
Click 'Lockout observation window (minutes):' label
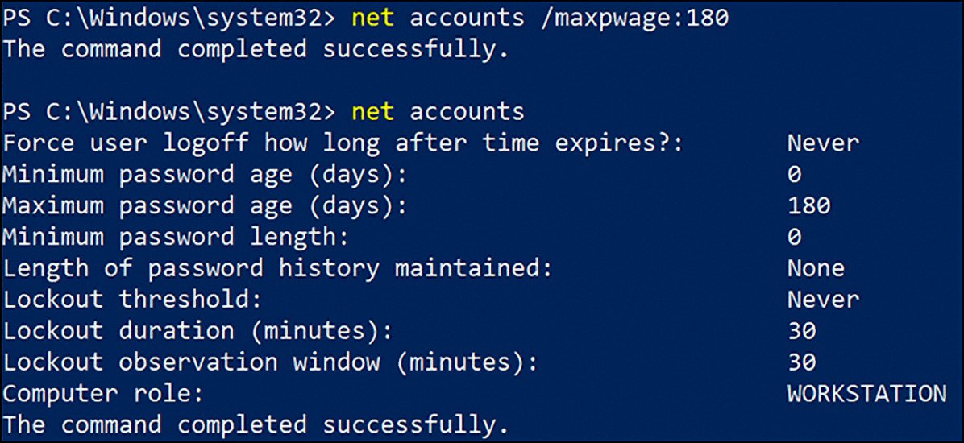(x=270, y=362)
